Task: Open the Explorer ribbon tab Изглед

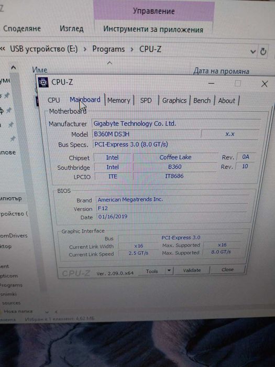Action: coord(72,29)
